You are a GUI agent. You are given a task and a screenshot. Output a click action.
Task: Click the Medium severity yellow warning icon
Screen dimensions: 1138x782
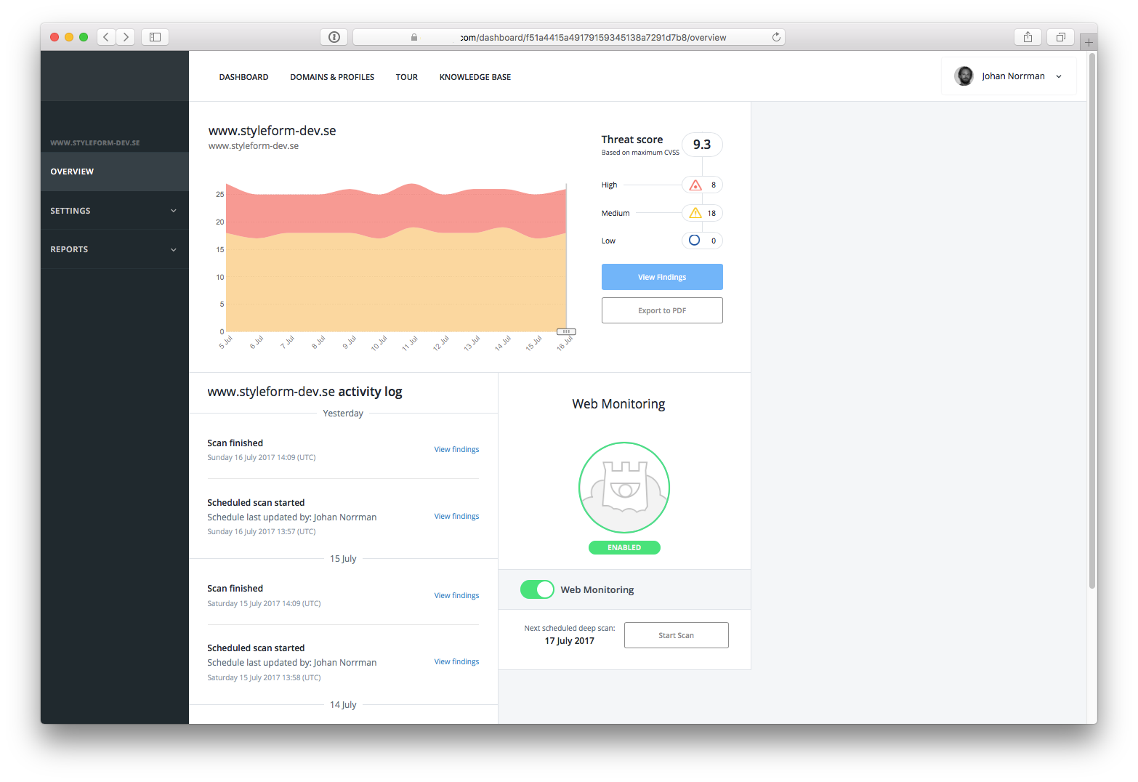(695, 213)
